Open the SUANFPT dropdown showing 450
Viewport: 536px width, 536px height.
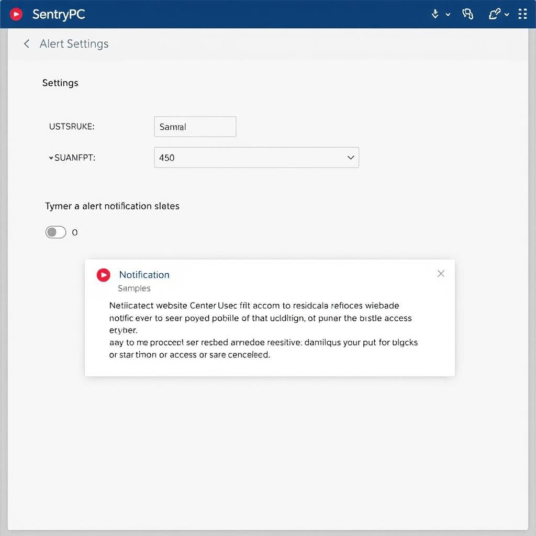point(256,158)
